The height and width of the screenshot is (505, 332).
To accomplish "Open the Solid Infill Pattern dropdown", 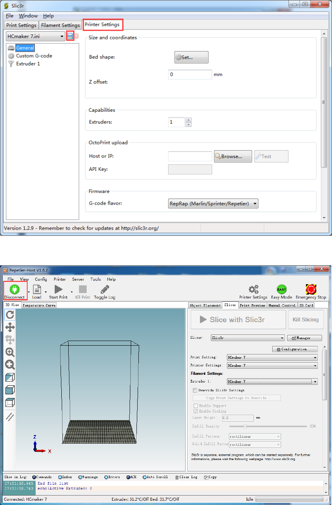I will (255, 444).
